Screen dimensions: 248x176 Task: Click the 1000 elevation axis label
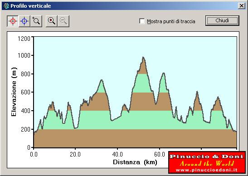(24, 55)
